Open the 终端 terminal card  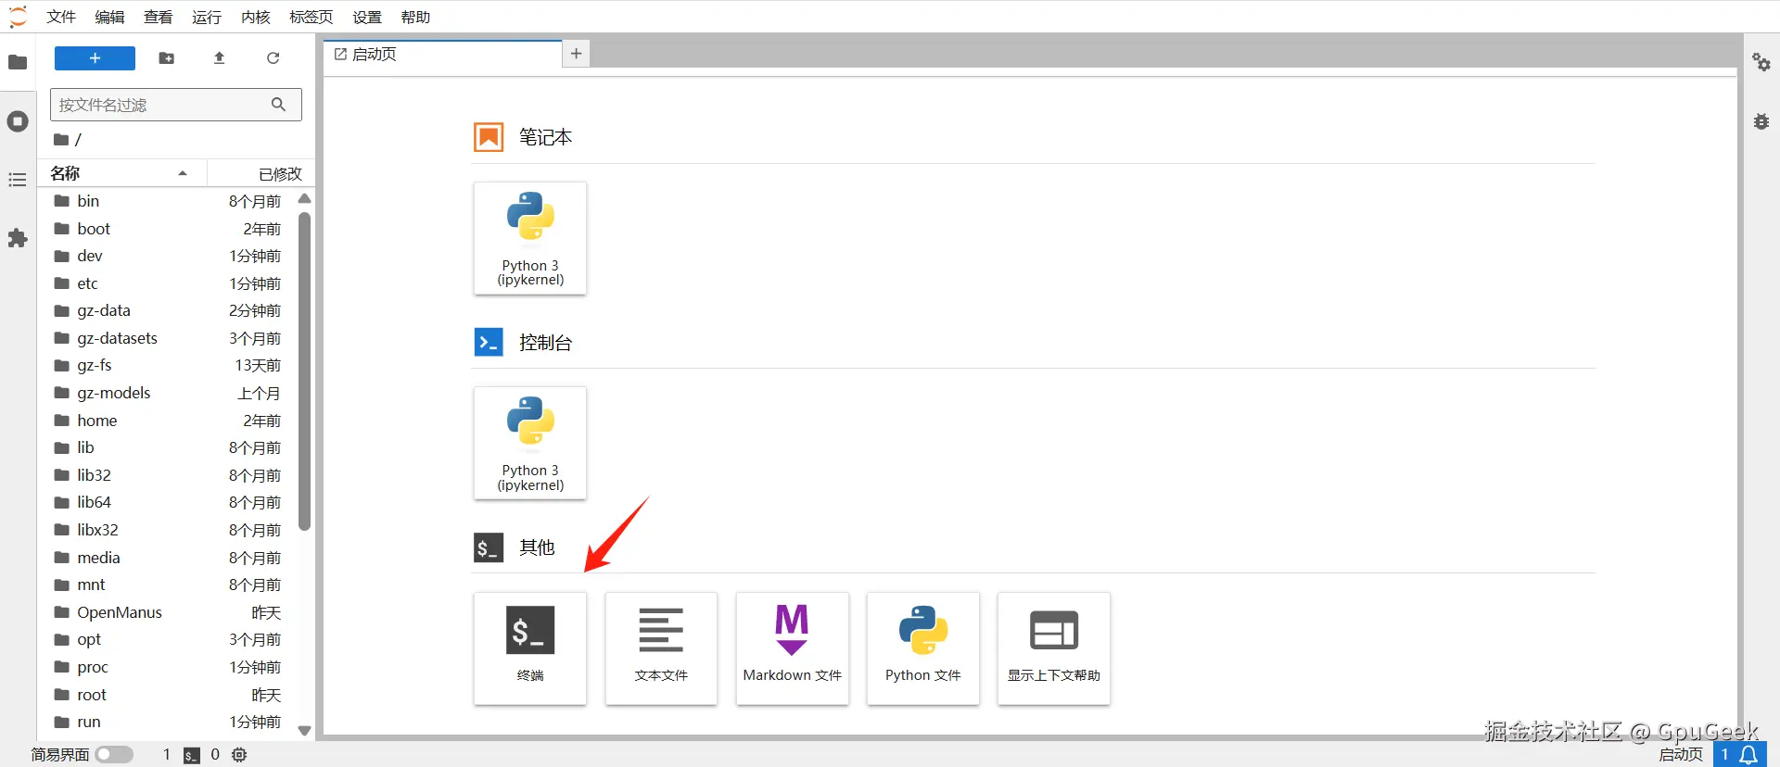click(x=530, y=648)
